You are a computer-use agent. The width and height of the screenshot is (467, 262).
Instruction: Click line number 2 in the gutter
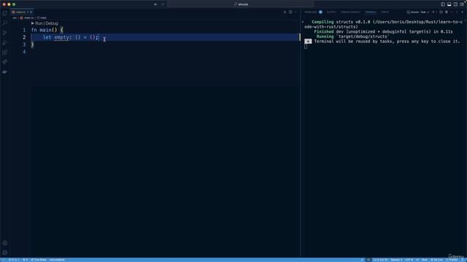coord(24,37)
